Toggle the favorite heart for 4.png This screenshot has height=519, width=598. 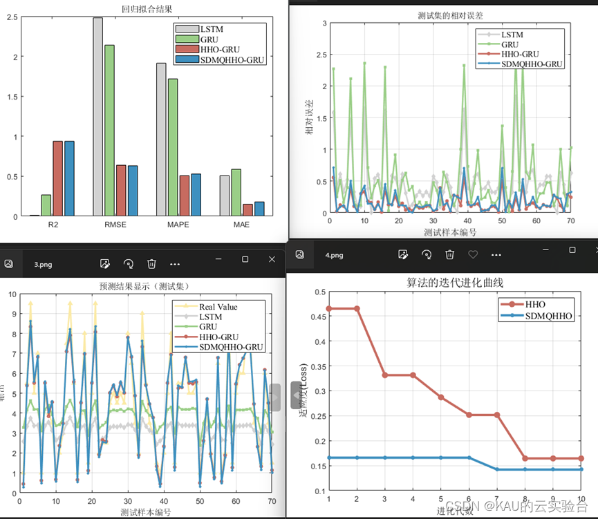pos(473,254)
